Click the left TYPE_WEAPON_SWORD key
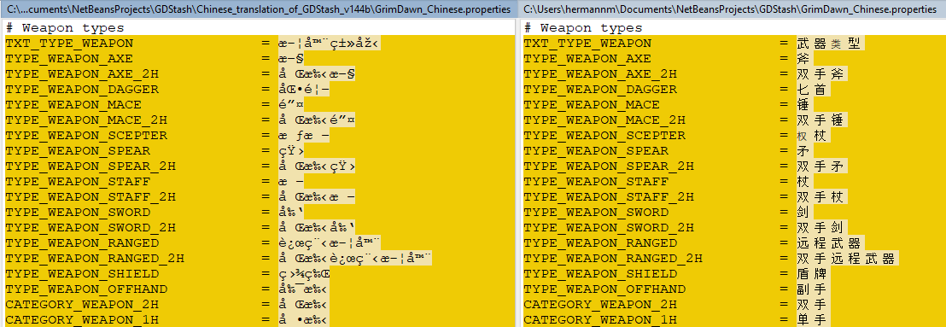This screenshot has width=946, height=327. [78, 213]
